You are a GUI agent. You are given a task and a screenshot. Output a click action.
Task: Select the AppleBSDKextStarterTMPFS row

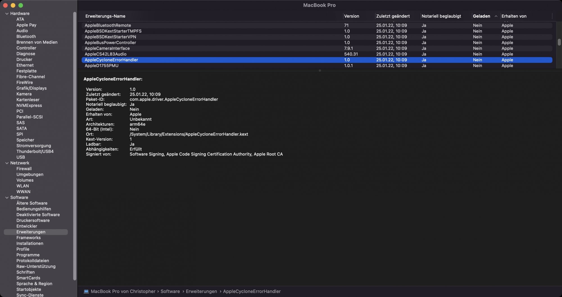(x=317, y=31)
